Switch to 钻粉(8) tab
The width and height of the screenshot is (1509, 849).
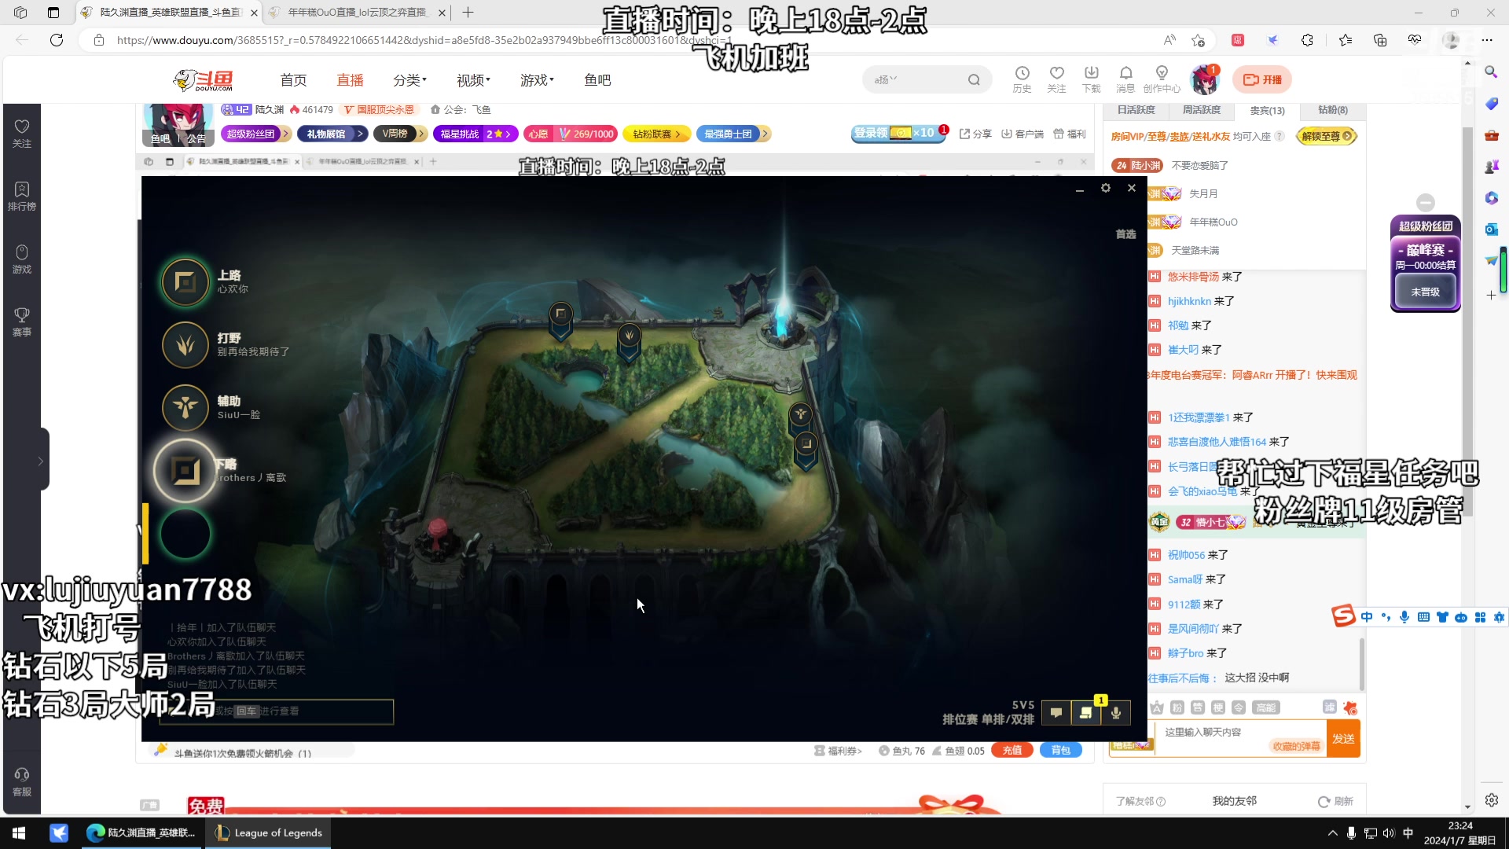[x=1332, y=110]
